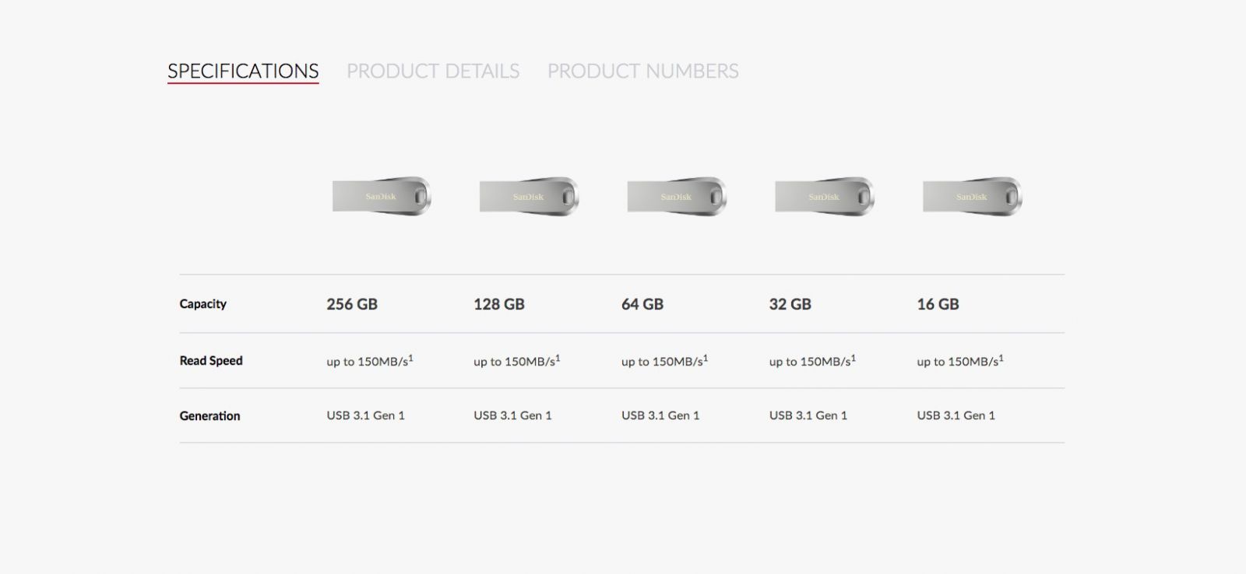
Task: Click the Generation row label
Action: (209, 416)
